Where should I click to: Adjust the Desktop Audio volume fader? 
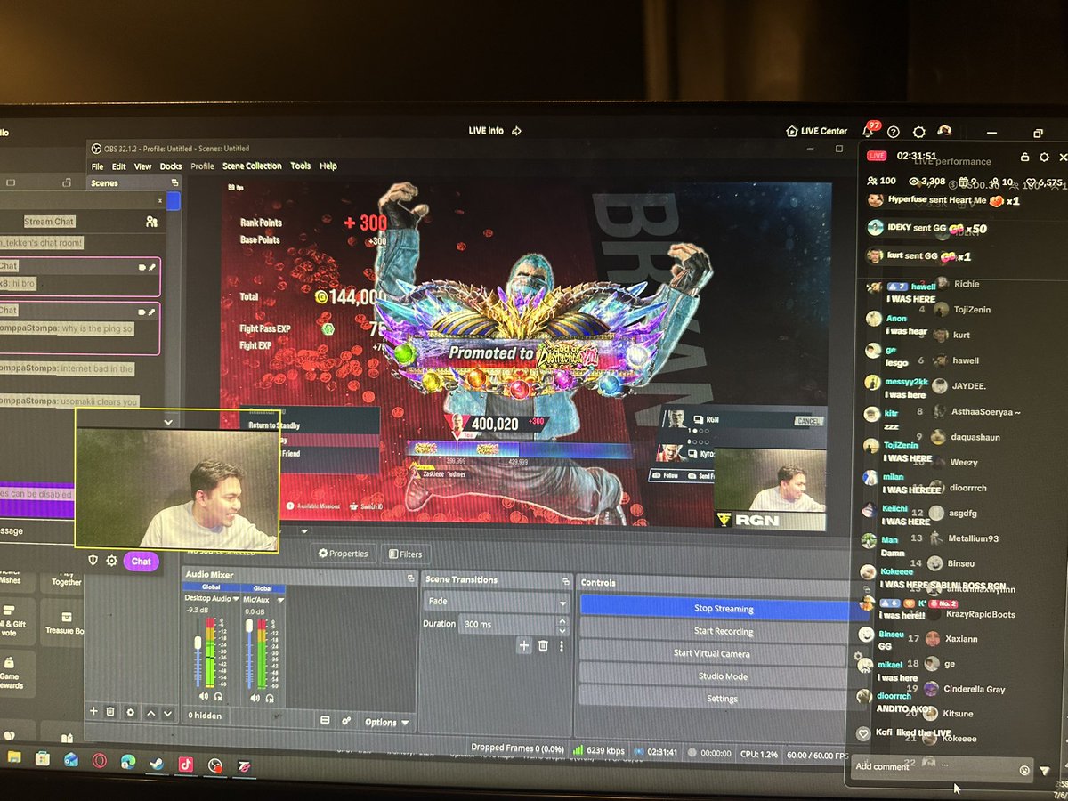(198, 643)
